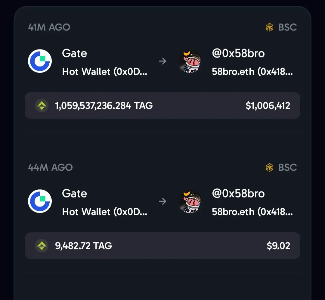
Task: Open the @0x58bro profile link in the second transfer
Action: click(x=238, y=194)
